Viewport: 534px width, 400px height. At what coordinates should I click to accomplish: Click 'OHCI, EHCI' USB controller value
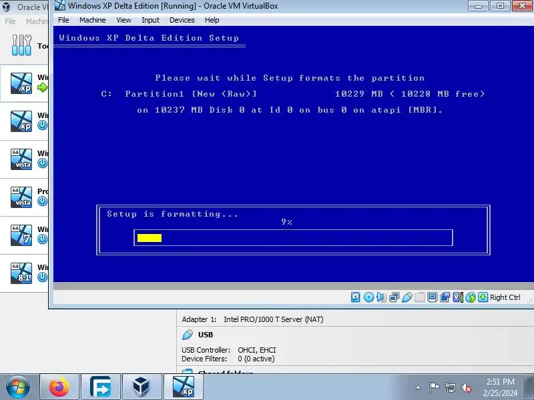click(257, 350)
